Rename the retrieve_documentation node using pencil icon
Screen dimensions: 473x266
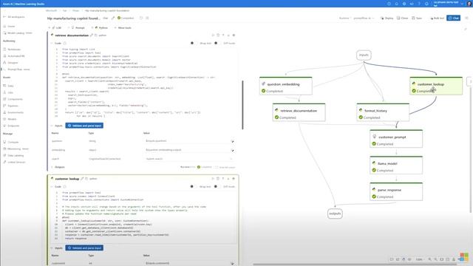(92, 35)
